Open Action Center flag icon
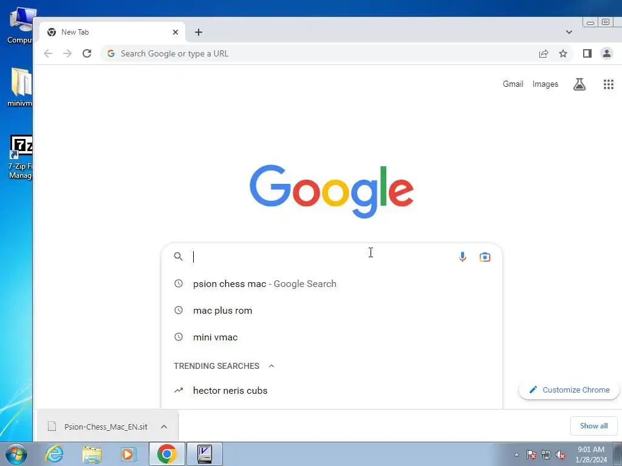The height and width of the screenshot is (466, 622). (x=531, y=454)
